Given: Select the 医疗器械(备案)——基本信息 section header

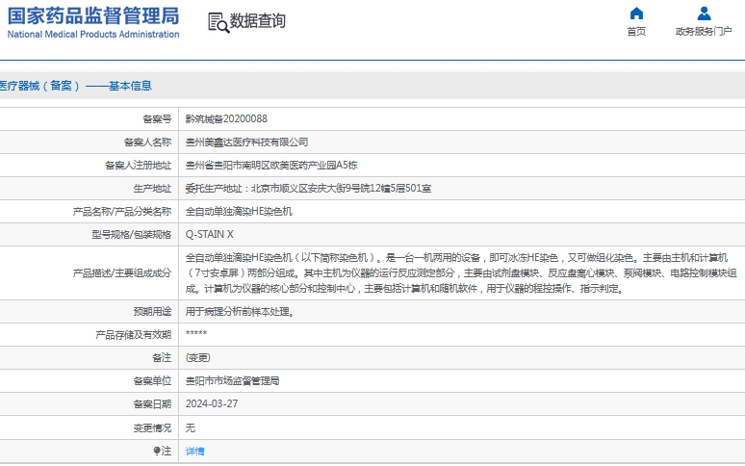Looking at the screenshot, I should (x=76, y=86).
